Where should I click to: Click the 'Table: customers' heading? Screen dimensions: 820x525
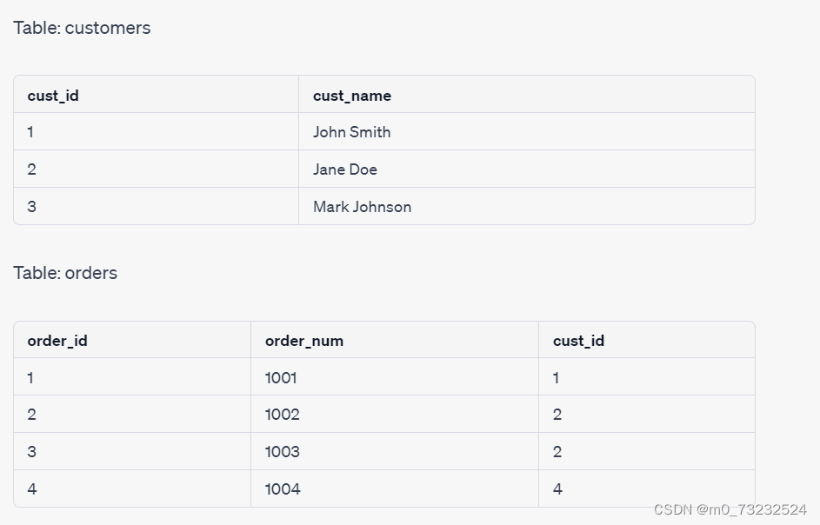82,28
